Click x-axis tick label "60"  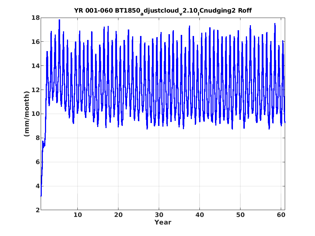tap(281, 215)
